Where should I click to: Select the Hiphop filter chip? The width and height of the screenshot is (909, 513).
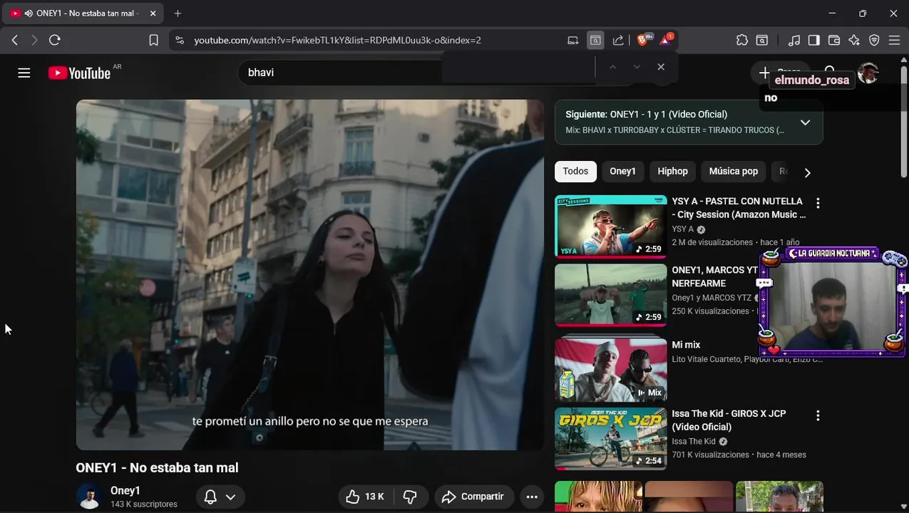click(x=672, y=171)
